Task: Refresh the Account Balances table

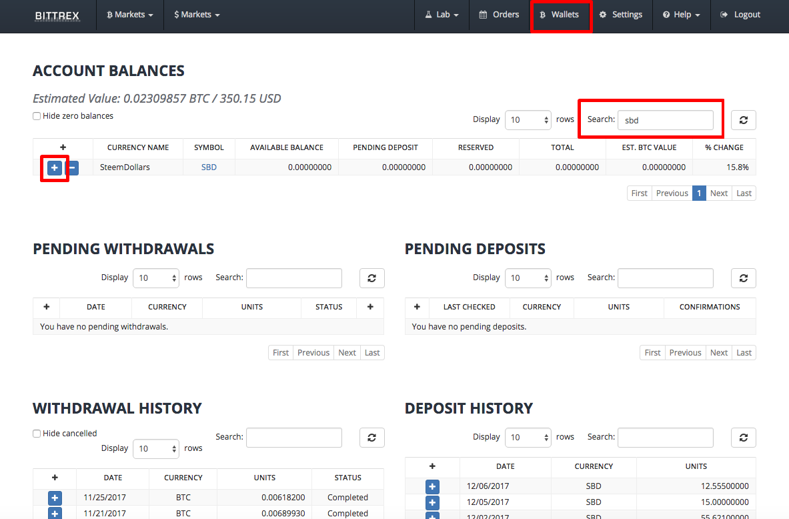Action: [743, 120]
